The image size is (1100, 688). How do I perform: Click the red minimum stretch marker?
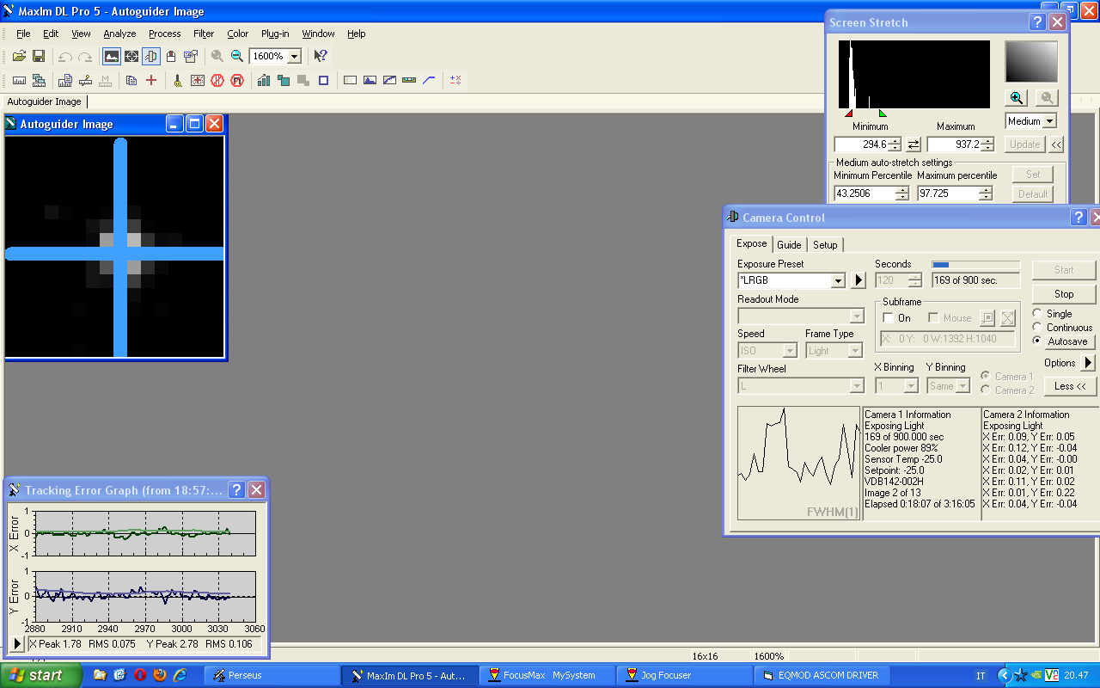848,114
